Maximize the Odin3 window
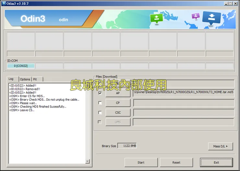Image resolution: width=240 pixels, height=171 pixels. tap(231, 3)
